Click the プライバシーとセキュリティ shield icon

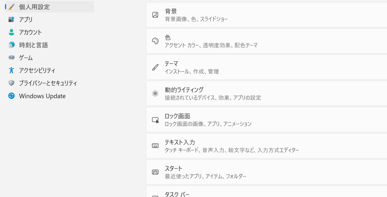click(11, 83)
